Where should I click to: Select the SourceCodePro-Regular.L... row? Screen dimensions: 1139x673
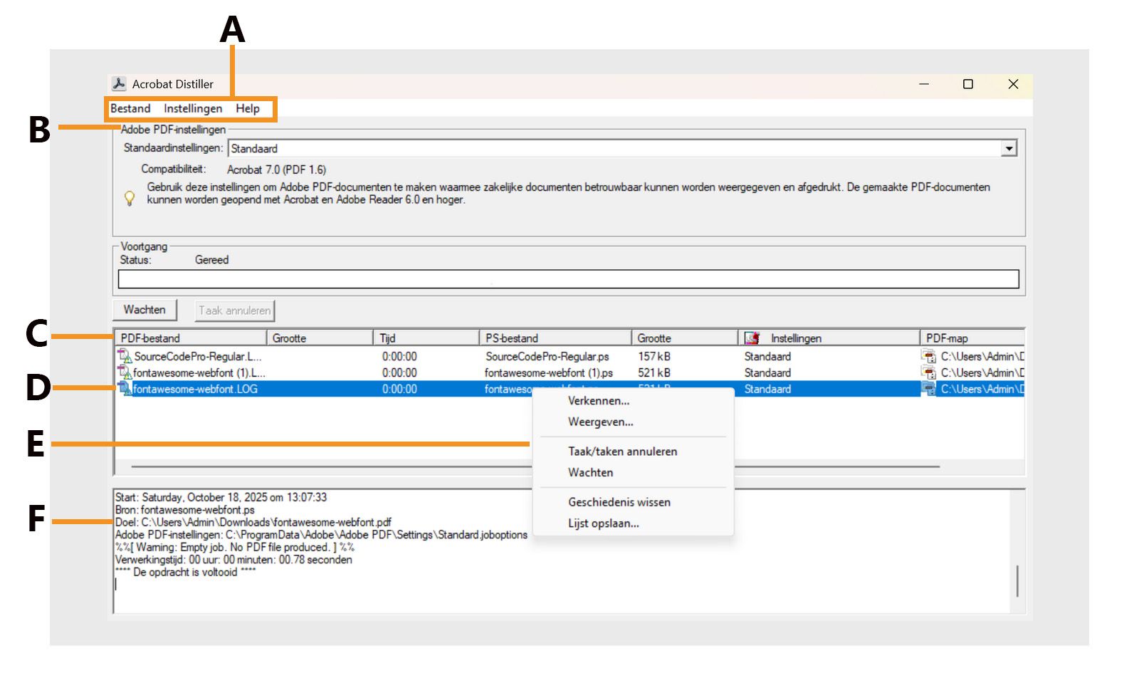coord(569,356)
